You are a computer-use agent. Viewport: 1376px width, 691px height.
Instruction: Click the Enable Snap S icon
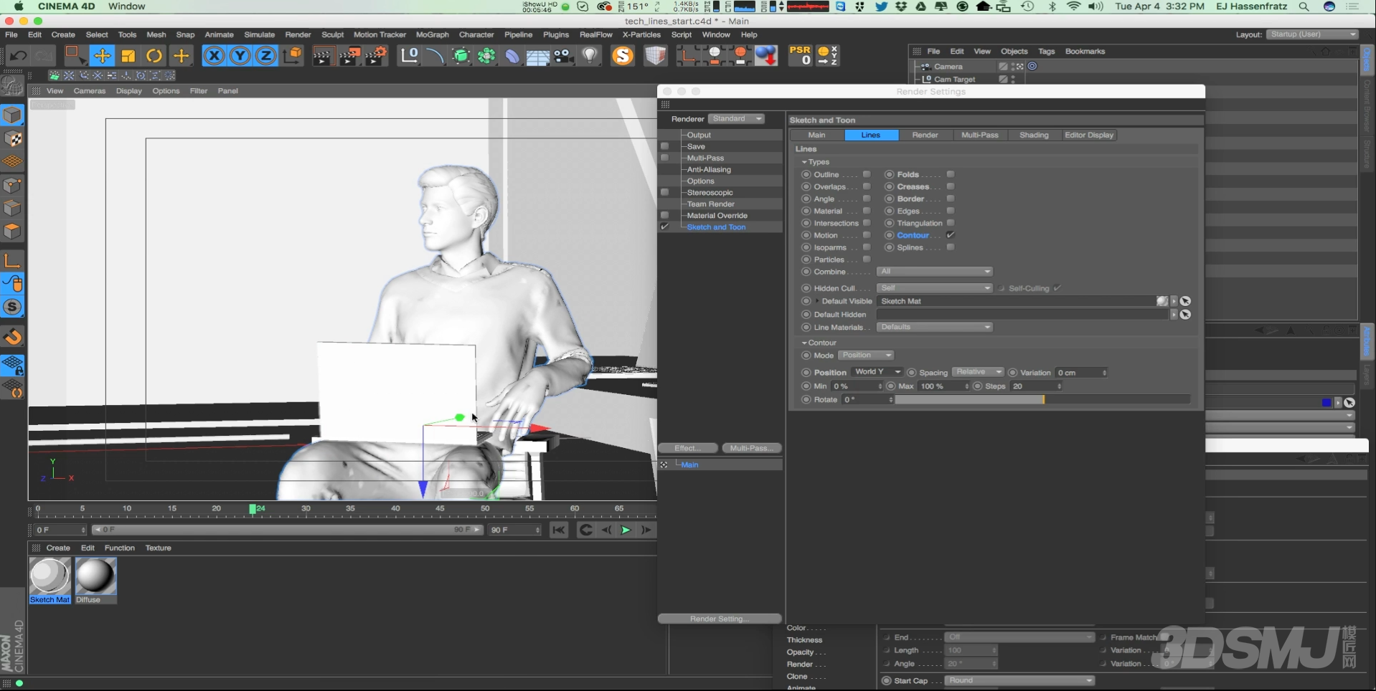[x=13, y=307]
